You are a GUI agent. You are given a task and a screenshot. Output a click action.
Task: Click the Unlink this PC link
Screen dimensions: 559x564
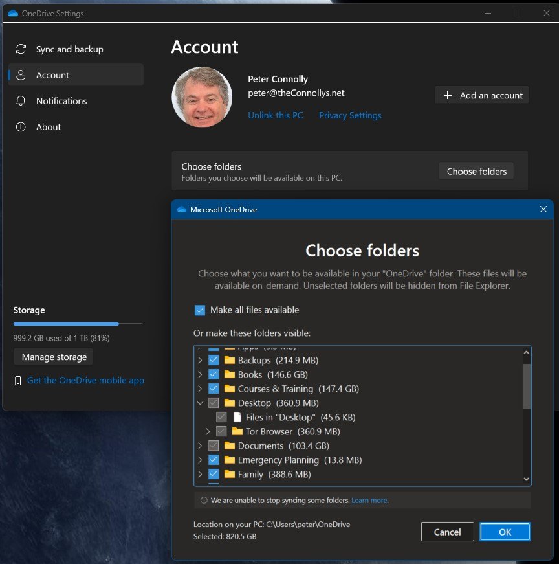[276, 115]
